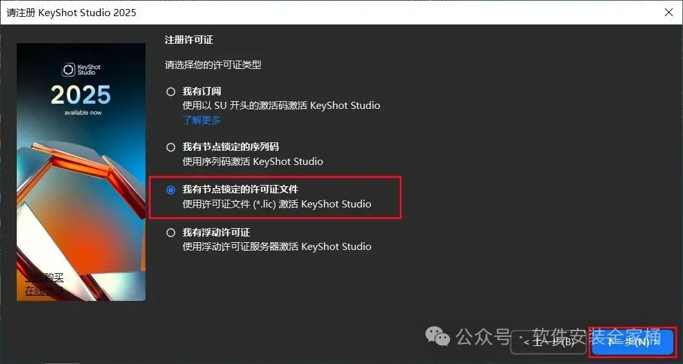This screenshot has width=683, height=364.
Task: Click the 请选择您的许可证类型 prompt text
Action: (x=213, y=65)
